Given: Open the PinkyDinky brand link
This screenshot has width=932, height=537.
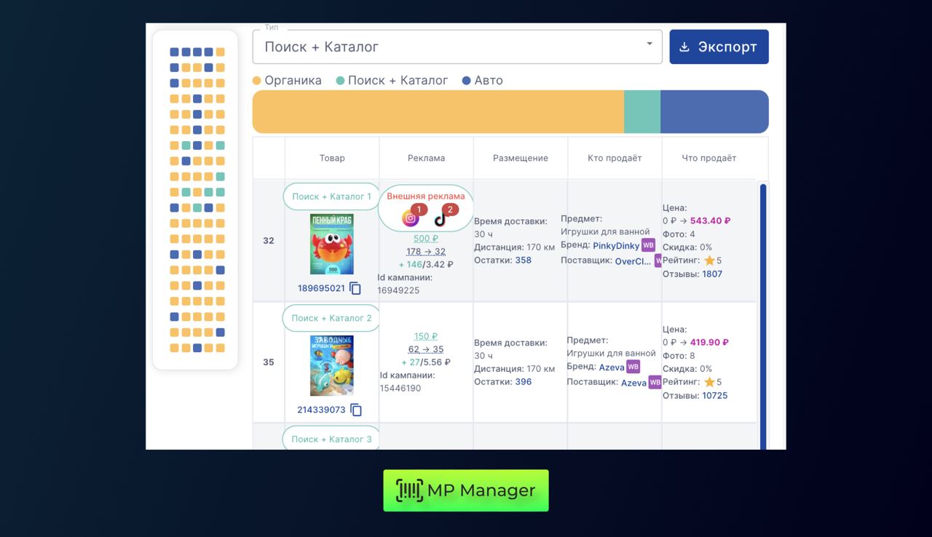Looking at the screenshot, I should point(615,246).
